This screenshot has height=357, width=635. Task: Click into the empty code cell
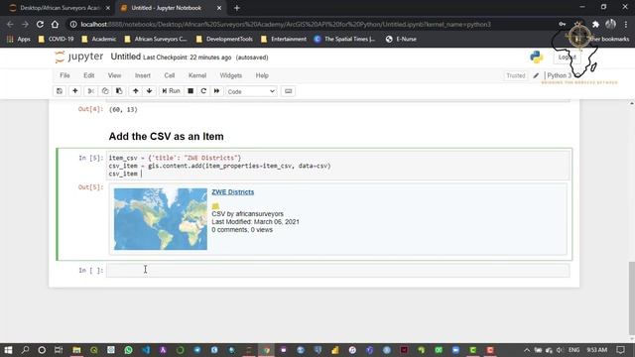(x=338, y=270)
